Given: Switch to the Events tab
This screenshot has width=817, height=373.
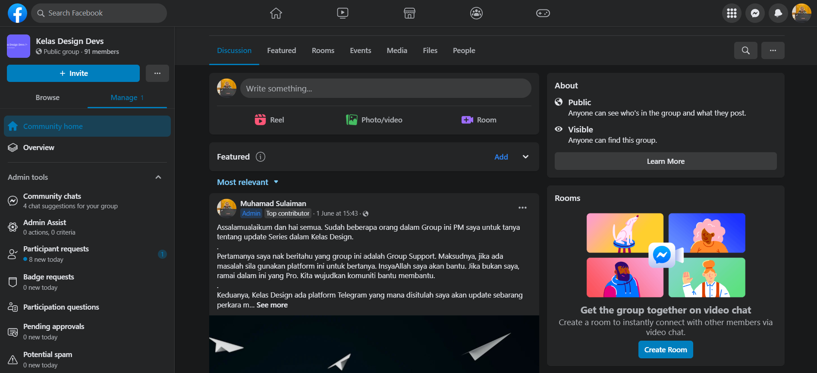Looking at the screenshot, I should pos(361,50).
